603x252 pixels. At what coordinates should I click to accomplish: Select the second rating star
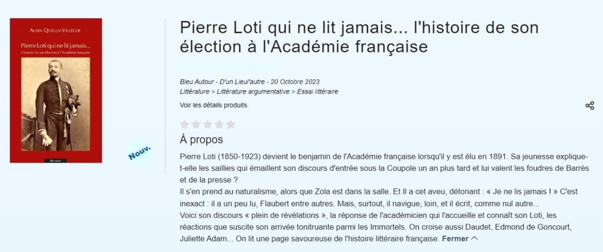pos(196,124)
